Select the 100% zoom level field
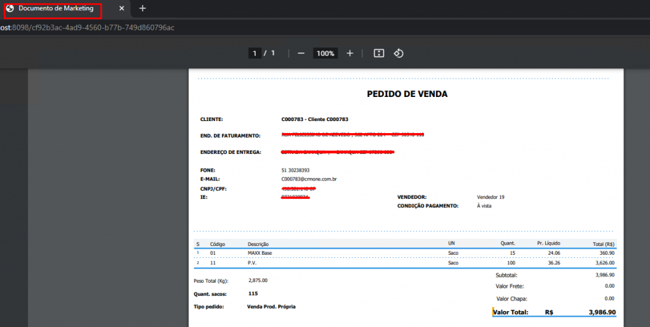The image size is (650, 327). click(x=326, y=53)
